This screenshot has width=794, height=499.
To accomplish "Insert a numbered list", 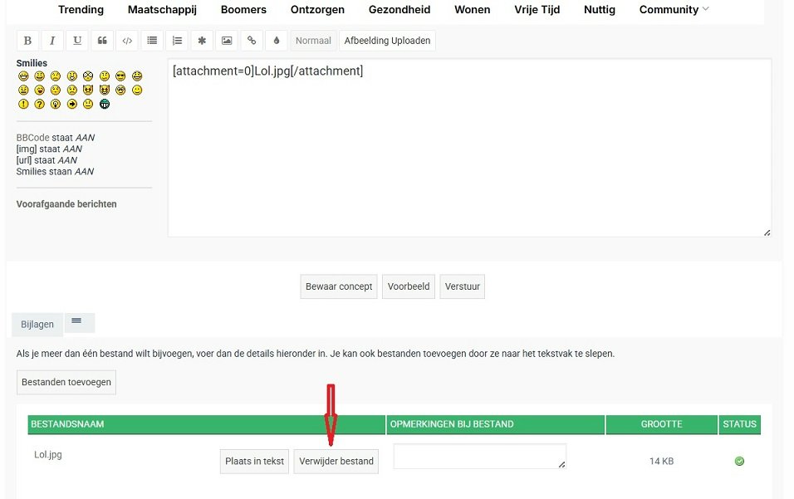I will pos(177,41).
